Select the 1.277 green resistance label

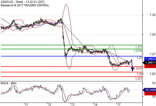[139, 47]
